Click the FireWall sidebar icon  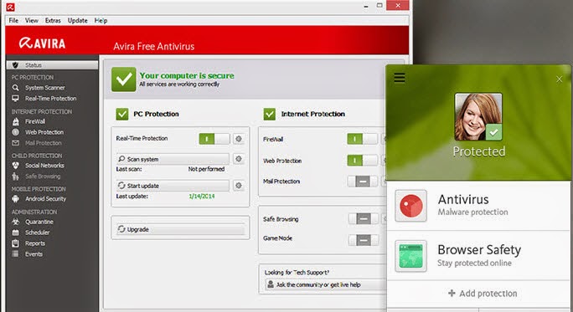pyautogui.click(x=15, y=121)
